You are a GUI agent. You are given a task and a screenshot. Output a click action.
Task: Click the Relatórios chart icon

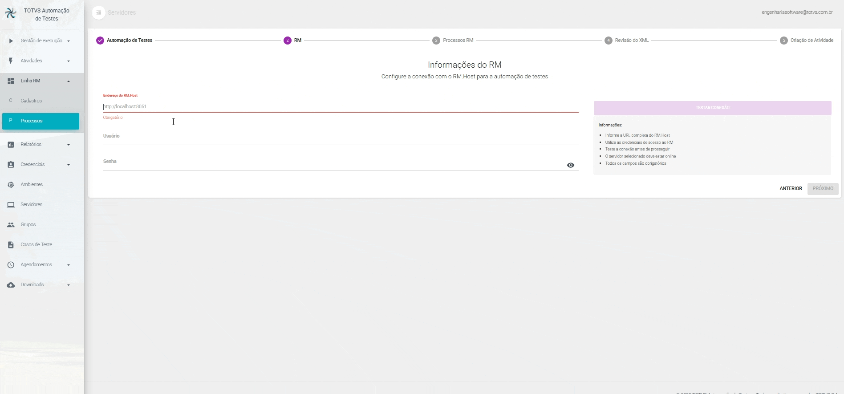(x=11, y=145)
